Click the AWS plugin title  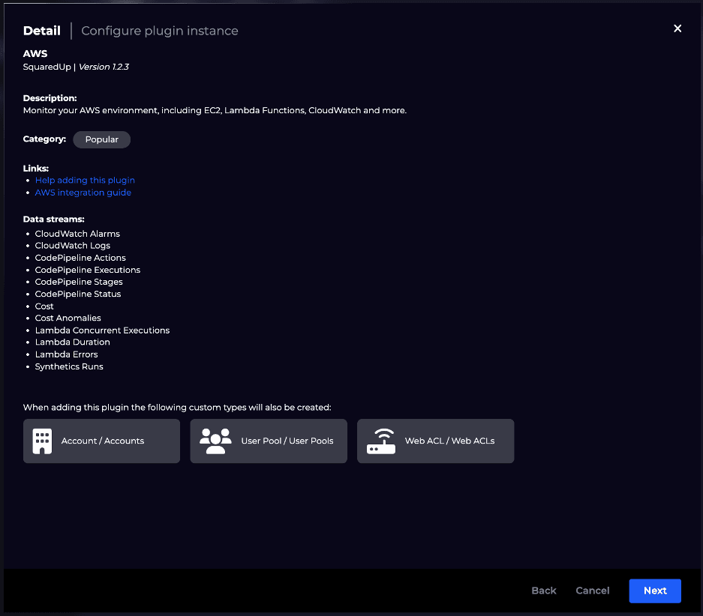click(x=35, y=54)
